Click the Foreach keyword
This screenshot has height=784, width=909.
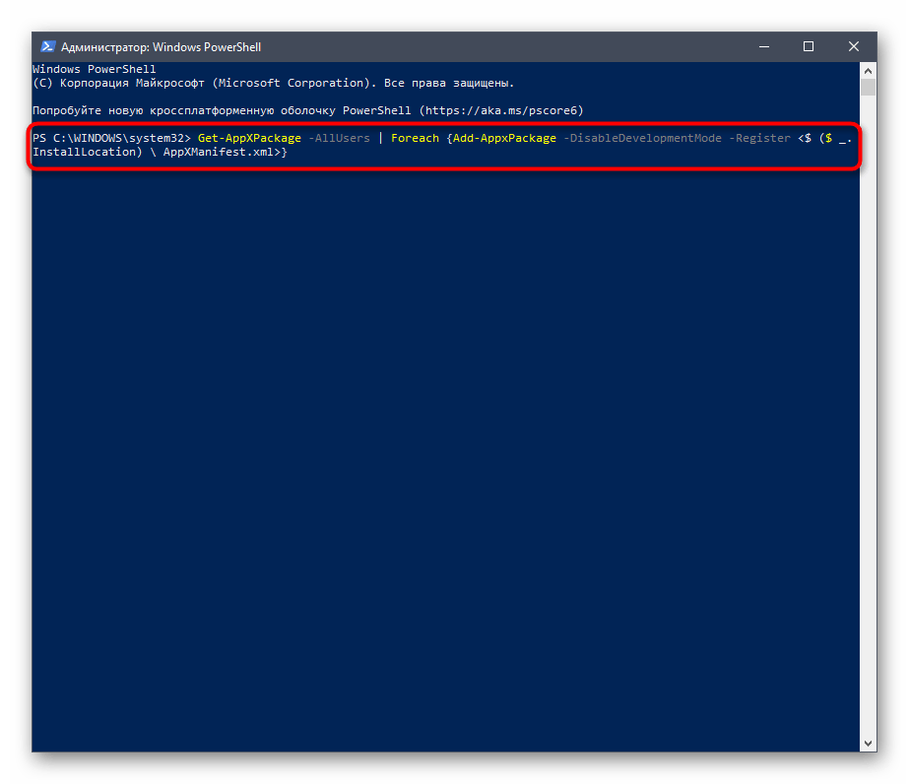point(415,138)
